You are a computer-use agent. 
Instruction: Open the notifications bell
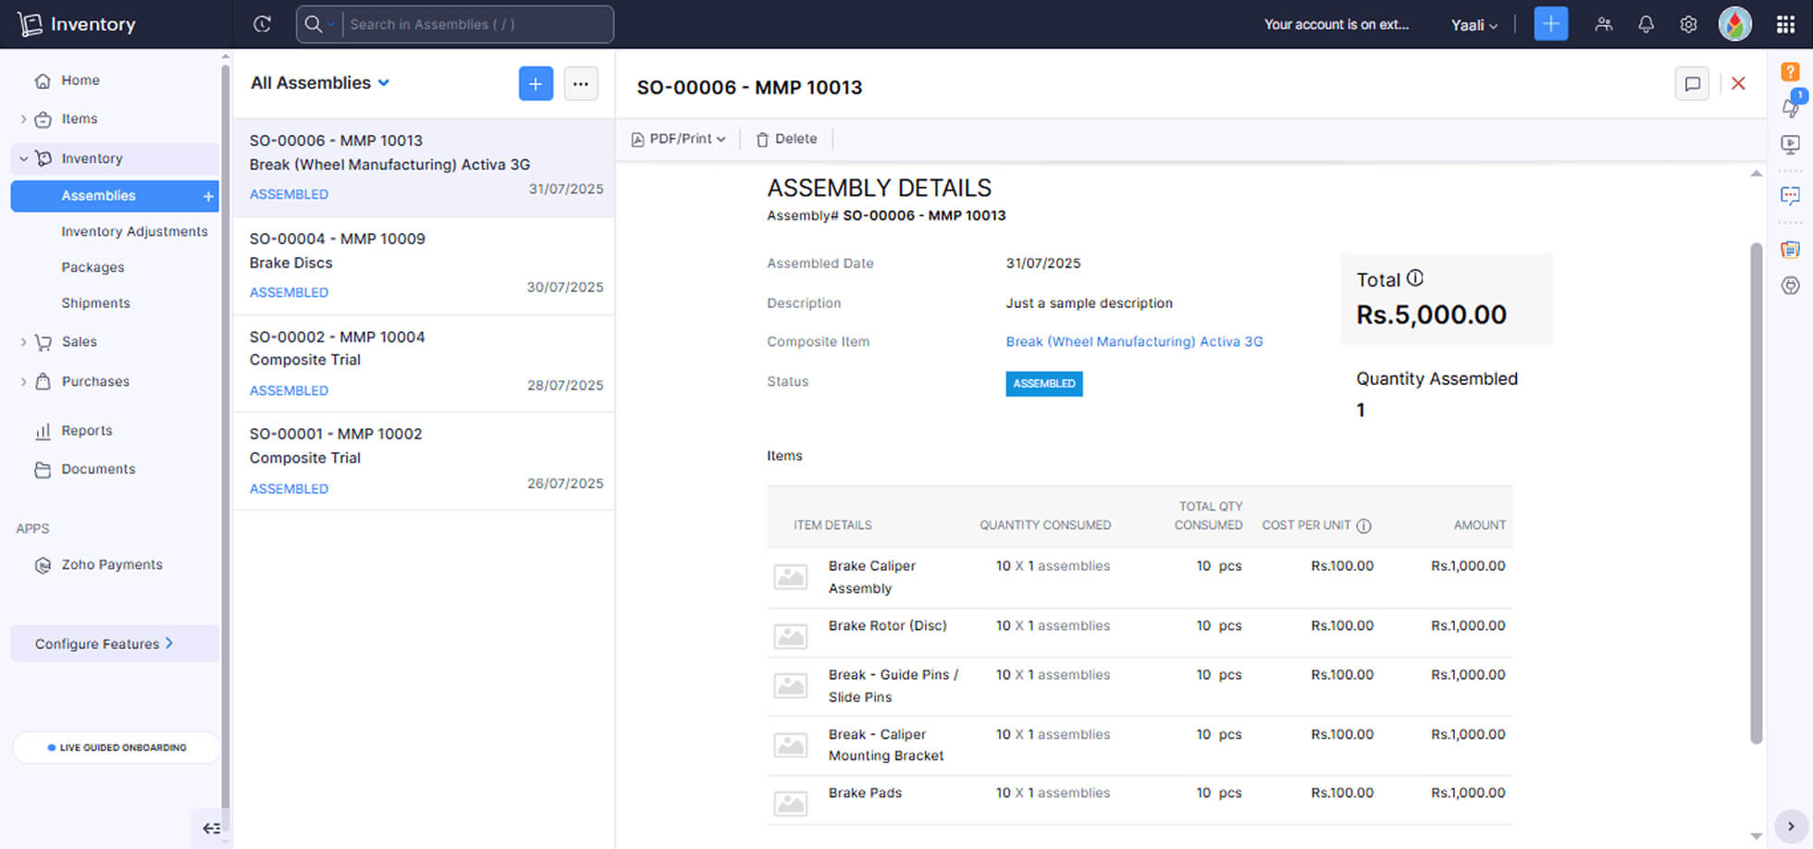coord(1646,25)
